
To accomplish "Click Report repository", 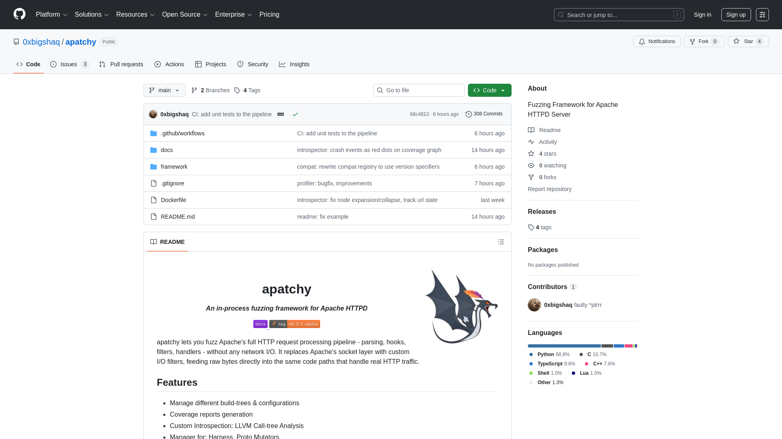I will 549,189.
